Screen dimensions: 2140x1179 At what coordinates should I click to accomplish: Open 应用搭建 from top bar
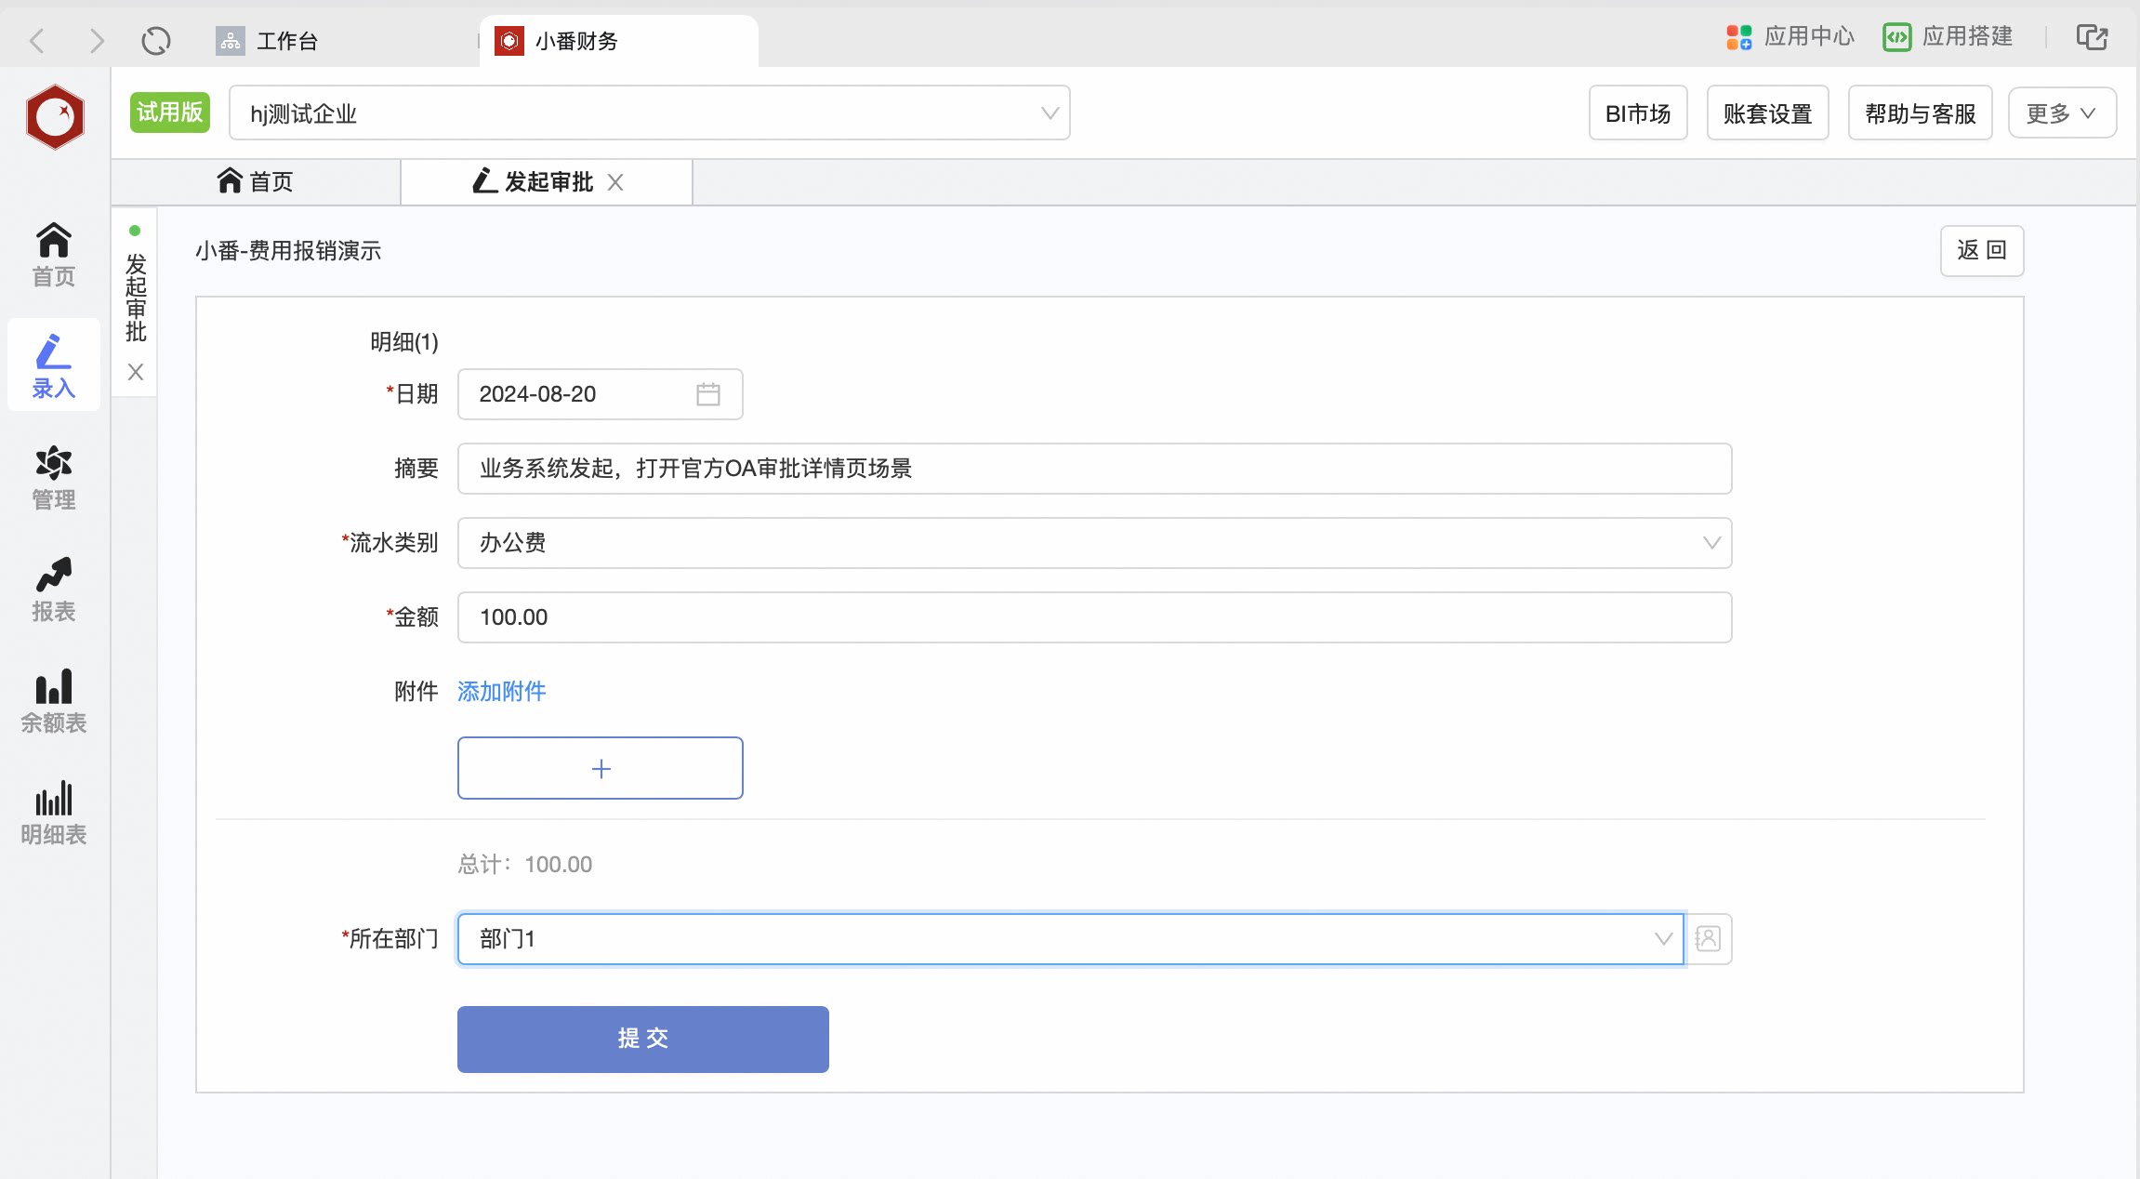[x=1948, y=37]
